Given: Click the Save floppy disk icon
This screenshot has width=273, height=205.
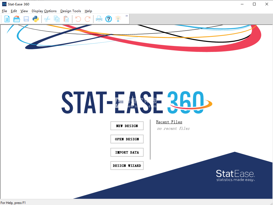Looking at the screenshot, I should pos(26,19).
